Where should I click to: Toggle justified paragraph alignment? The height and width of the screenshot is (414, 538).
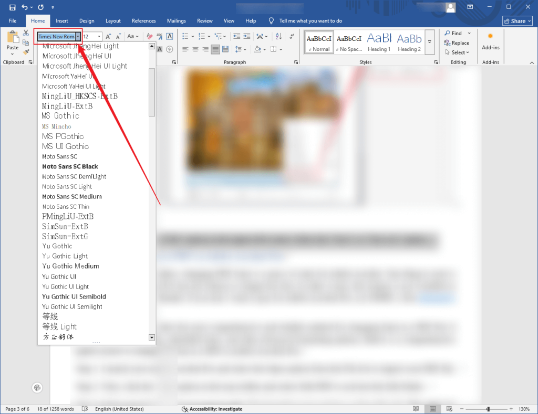point(214,49)
